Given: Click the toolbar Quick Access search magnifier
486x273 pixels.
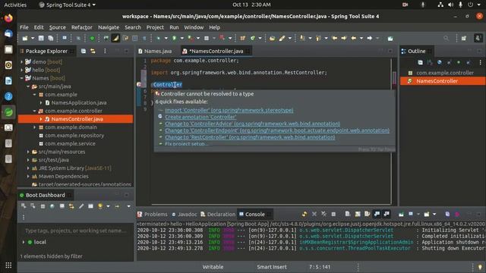Looking at the screenshot, I should coord(446,38).
